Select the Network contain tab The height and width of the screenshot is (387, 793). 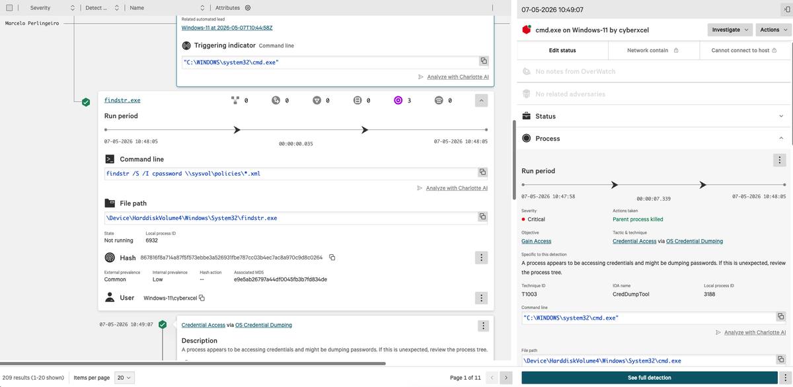[654, 50]
